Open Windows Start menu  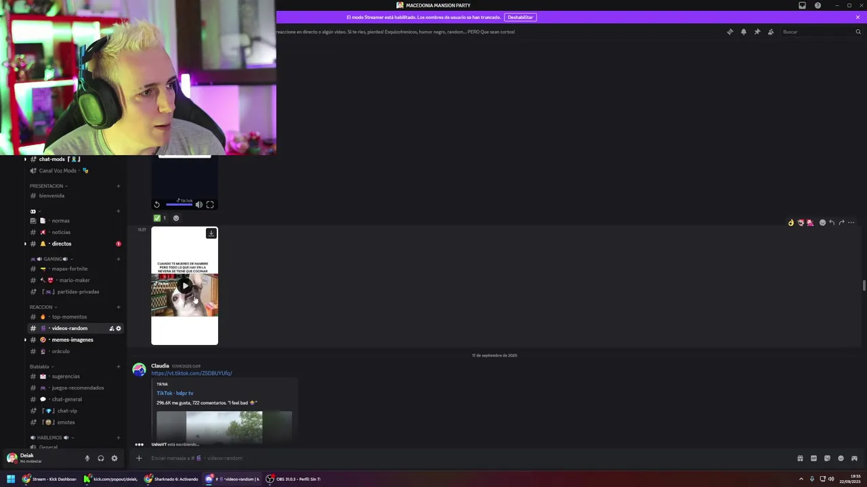click(x=11, y=479)
